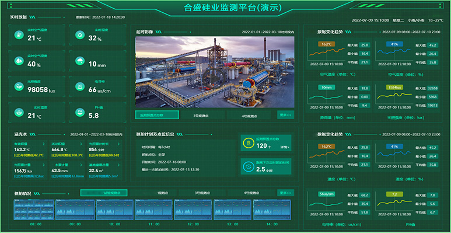Click the average value 19313 in the light chart
The width and height of the screenshot is (451, 233).
[432, 106]
